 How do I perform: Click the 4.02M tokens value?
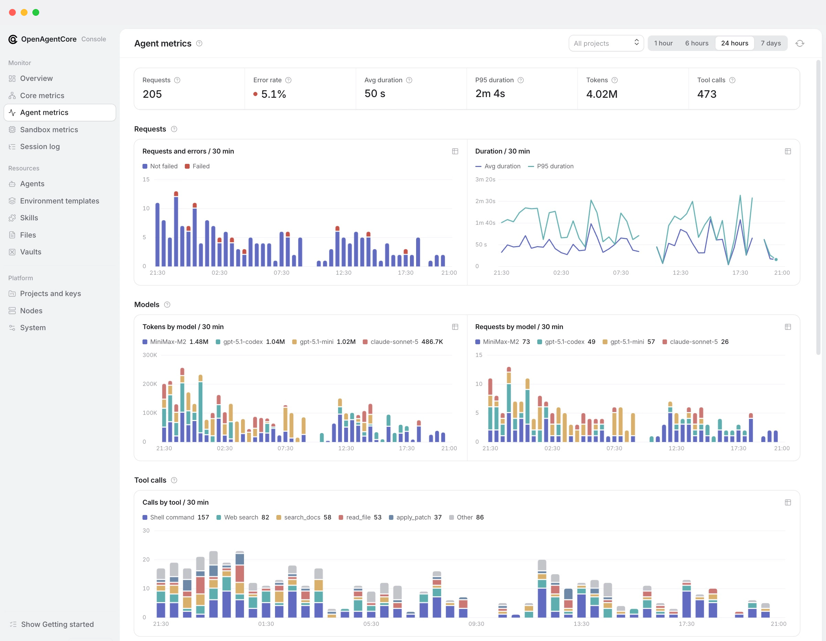pyautogui.click(x=601, y=94)
